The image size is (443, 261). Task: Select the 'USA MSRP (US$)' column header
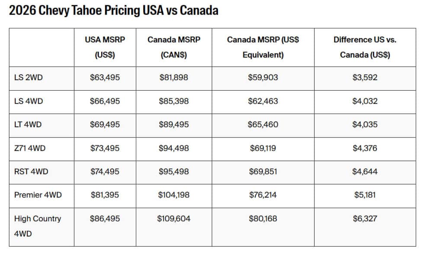pos(105,47)
